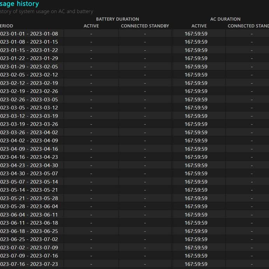Click the ACTIVE header under BATTERY DURATION
Image resolution: width=269 pixels, height=269 pixels.
pos(91,26)
